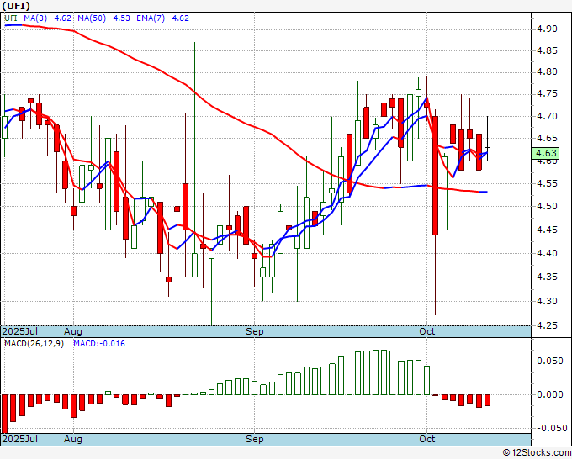Click the 4.75 price axis label
572x459 pixels.
(x=548, y=94)
